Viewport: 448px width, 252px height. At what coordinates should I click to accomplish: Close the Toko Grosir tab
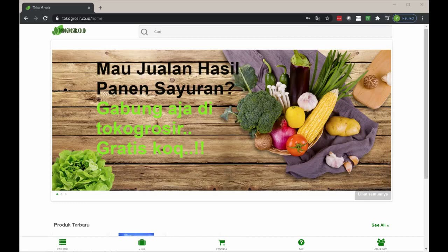(89, 8)
